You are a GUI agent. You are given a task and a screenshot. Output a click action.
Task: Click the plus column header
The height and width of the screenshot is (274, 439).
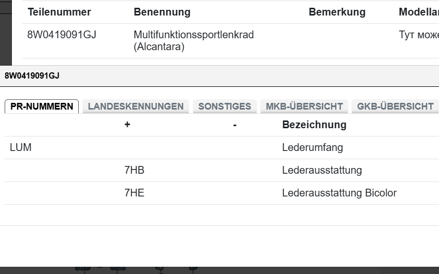point(127,125)
